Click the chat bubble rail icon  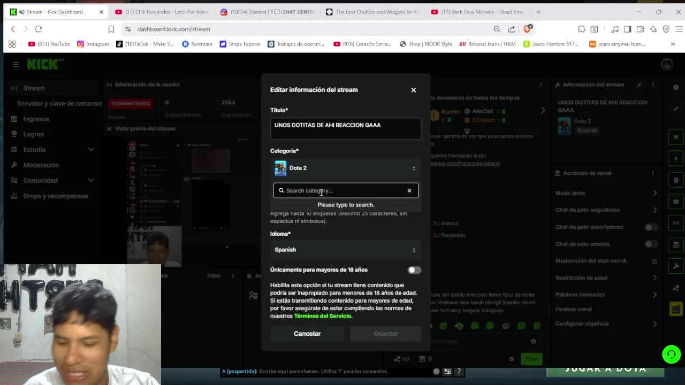pos(676,202)
